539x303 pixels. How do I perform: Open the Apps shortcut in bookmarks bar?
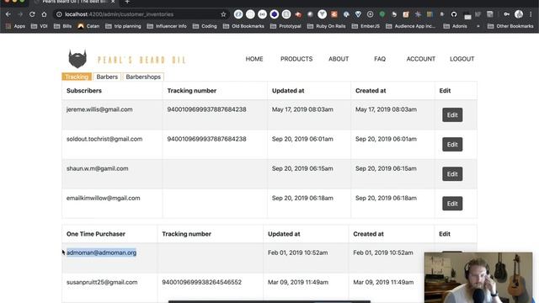[15, 26]
